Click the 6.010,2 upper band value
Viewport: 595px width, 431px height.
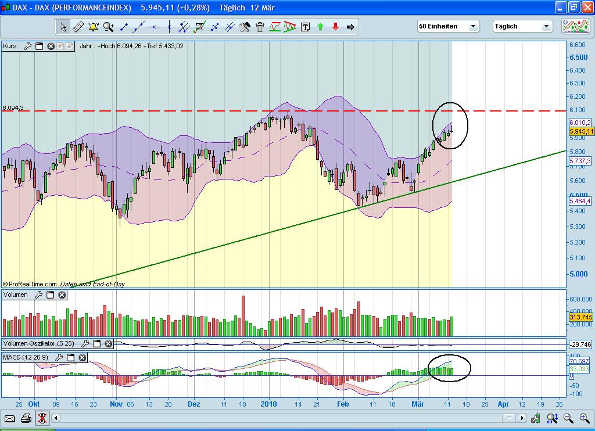tap(580, 123)
